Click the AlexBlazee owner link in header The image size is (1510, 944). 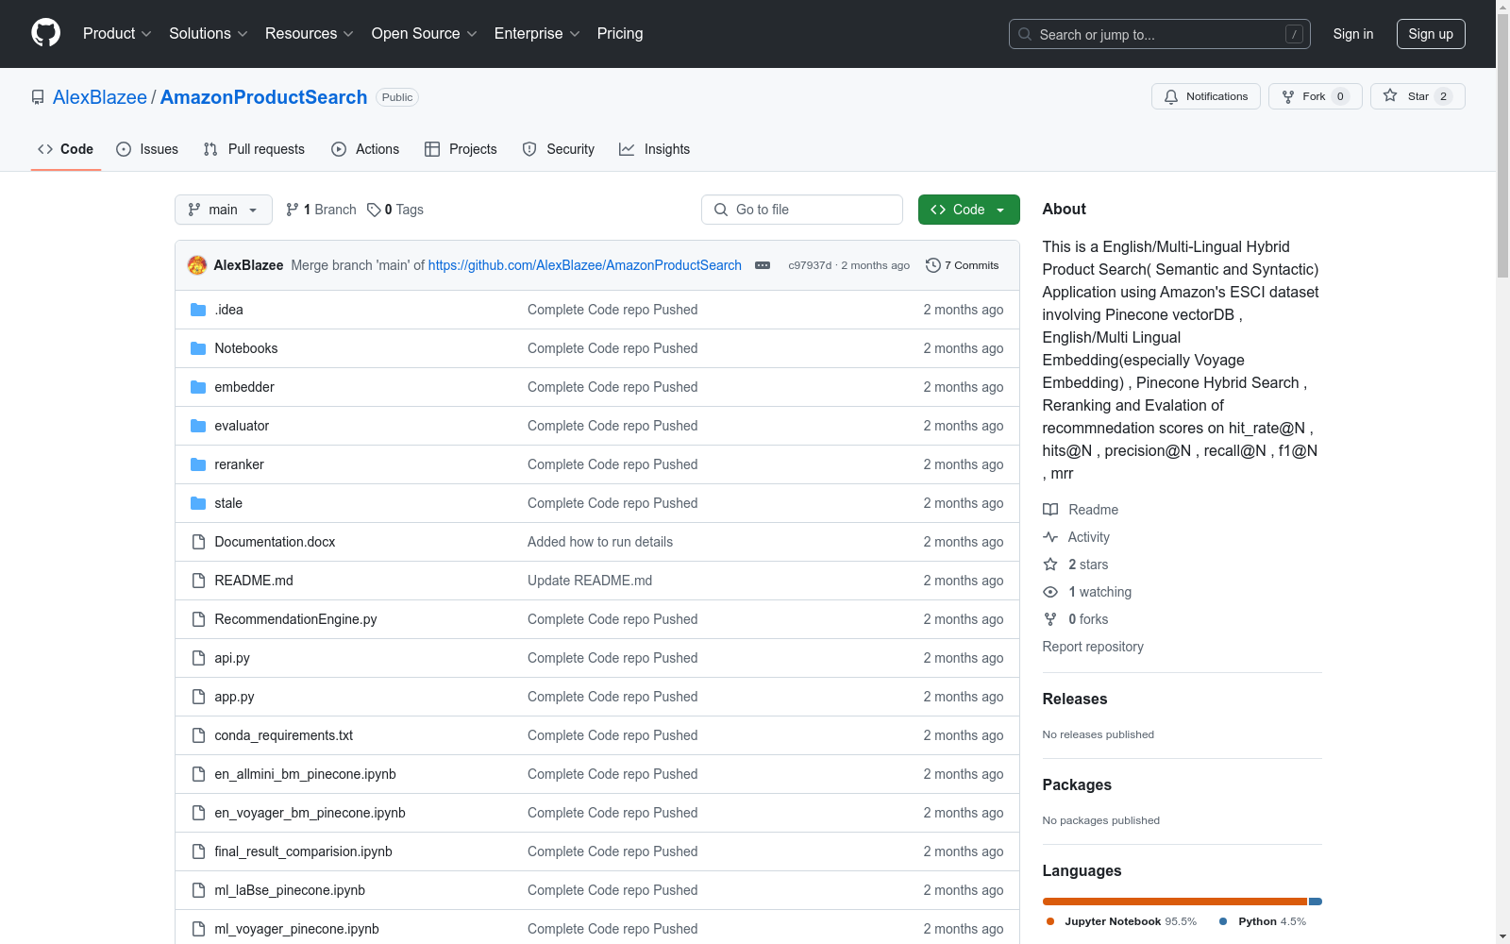click(x=100, y=97)
